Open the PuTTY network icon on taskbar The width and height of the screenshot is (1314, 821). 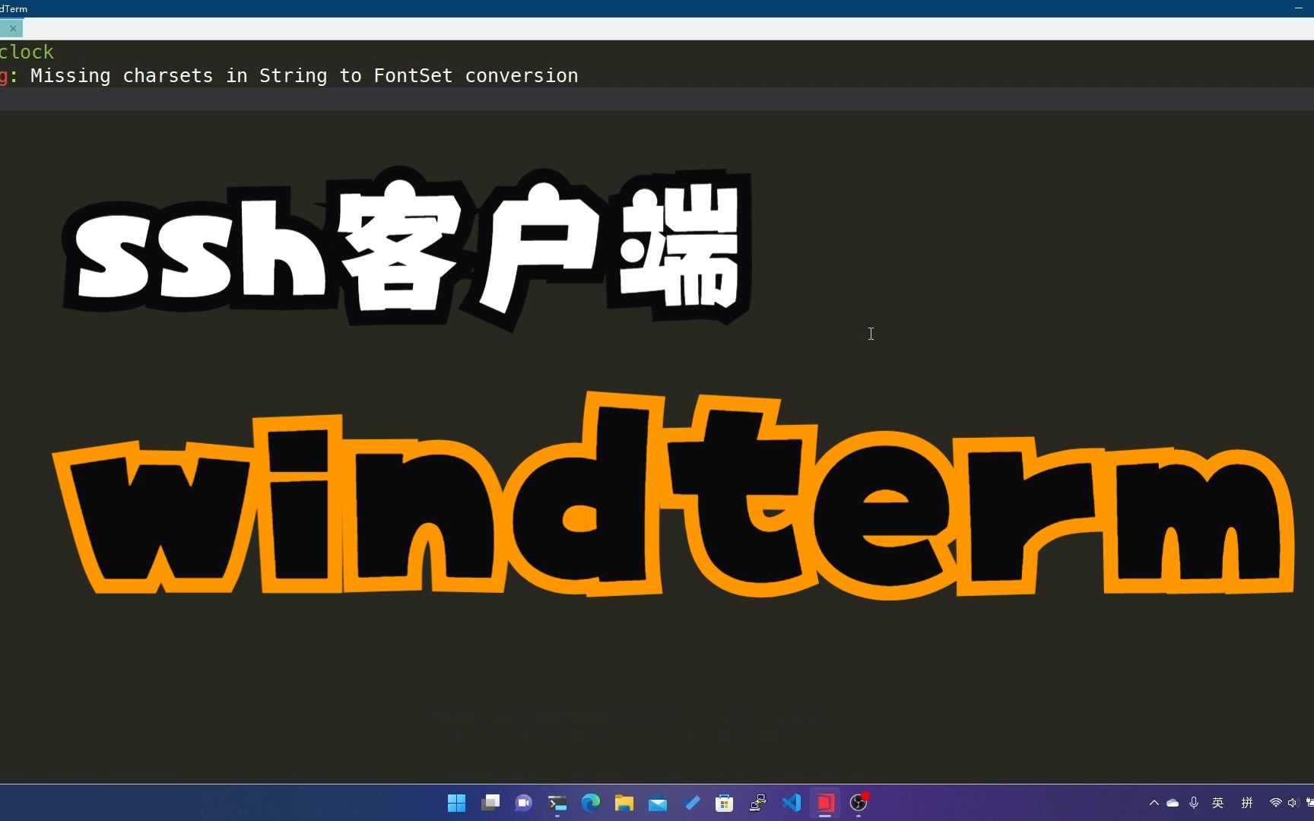point(758,803)
